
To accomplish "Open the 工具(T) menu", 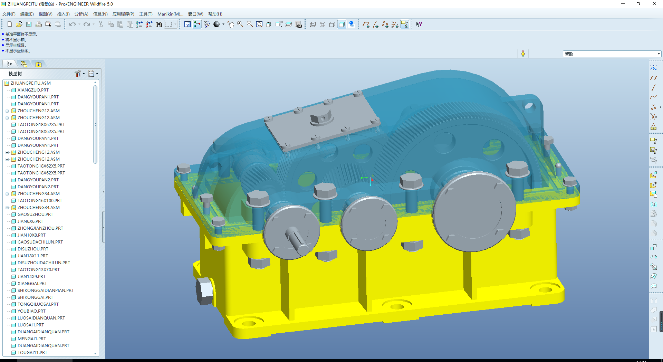I will pyautogui.click(x=146, y=14).
